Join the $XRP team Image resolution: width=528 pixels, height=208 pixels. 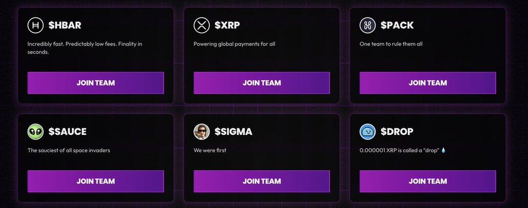tap(261, 83)
